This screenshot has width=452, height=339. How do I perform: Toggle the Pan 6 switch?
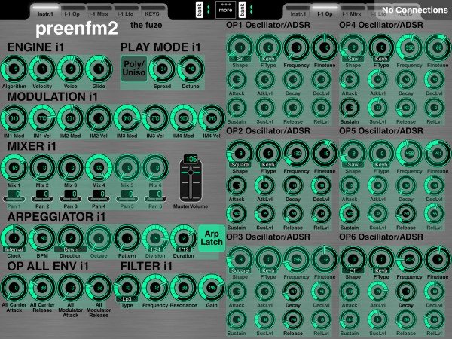155,195
